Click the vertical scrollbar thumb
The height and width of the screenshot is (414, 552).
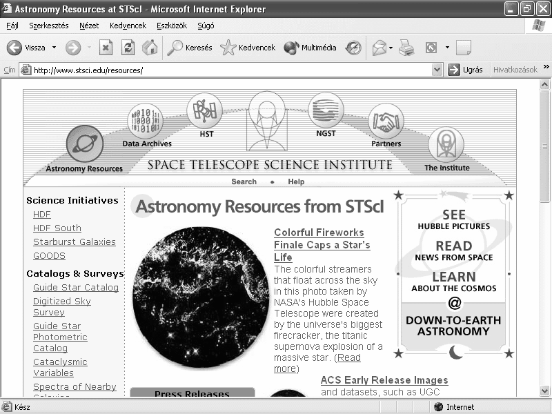coord(544,146)
